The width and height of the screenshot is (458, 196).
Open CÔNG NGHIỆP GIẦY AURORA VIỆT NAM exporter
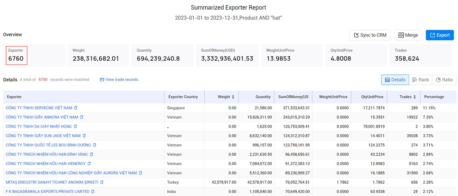tap(71, 173)
